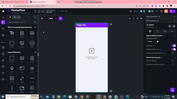Click the purple search button at bottom right
Screen dimensions: 177x99
pyautogui.click(x=172, y=90)
